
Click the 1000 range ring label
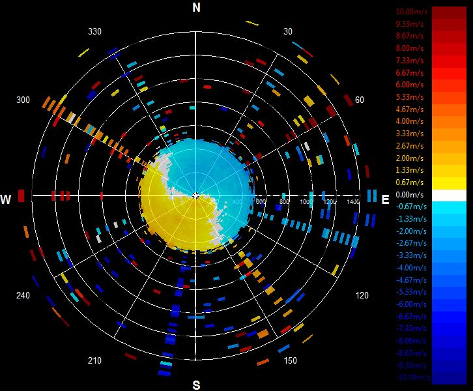click(x=306, y=202)
